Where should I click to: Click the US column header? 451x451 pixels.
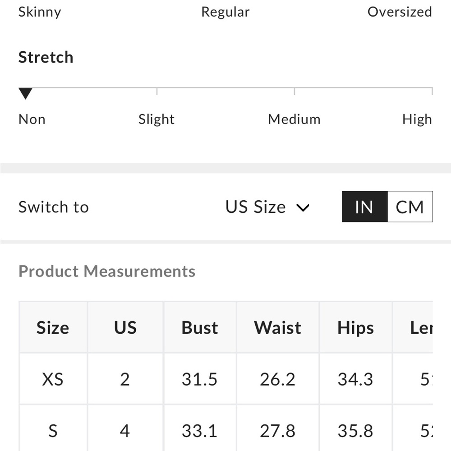click(x=125, y=327)
